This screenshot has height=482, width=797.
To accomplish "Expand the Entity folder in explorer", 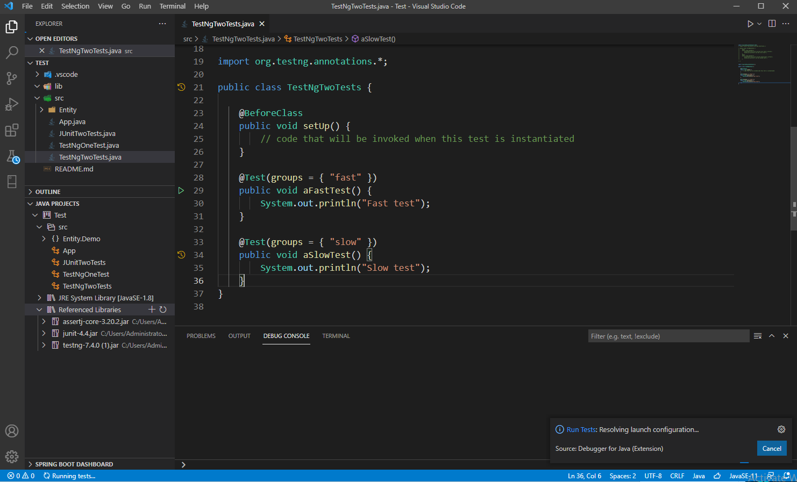I will (x=42, y=110).
